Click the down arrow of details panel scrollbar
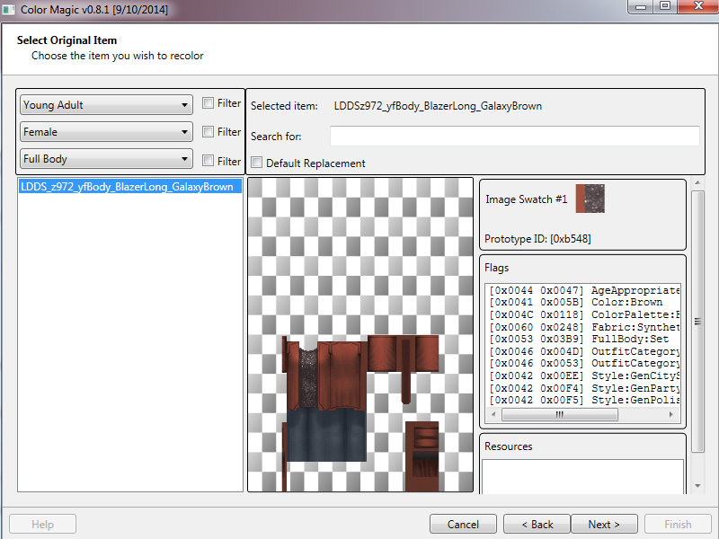This screenshot has width=719, height=539. (697, 486)
